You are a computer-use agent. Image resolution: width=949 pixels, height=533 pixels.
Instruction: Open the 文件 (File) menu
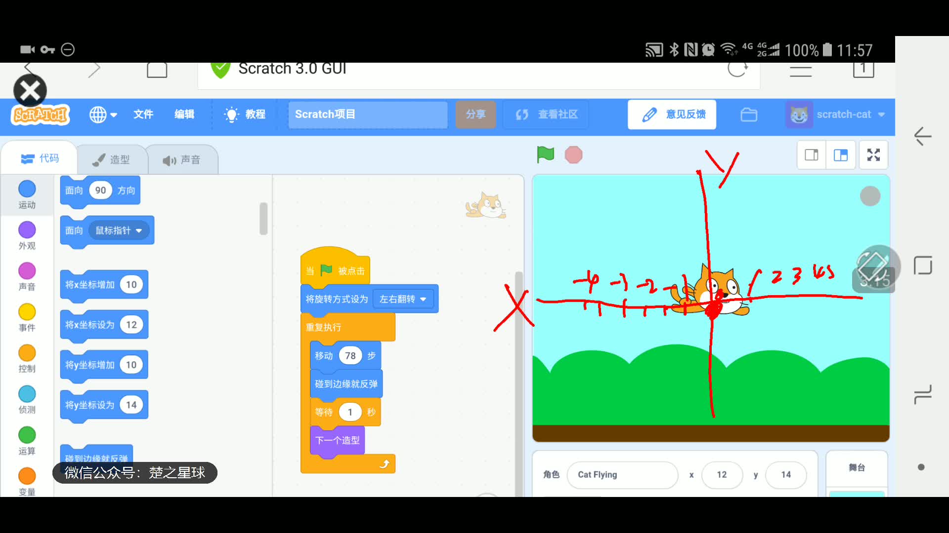pyautogui.click(x=143, y=114)
